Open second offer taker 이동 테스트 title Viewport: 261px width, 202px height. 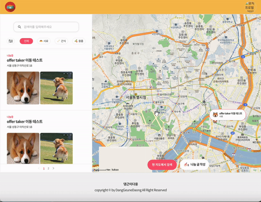pyautogui.click(x=25, y=121)
